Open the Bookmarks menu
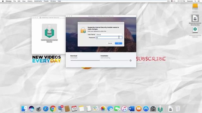The image size is (202, 113). click(38, 1)
